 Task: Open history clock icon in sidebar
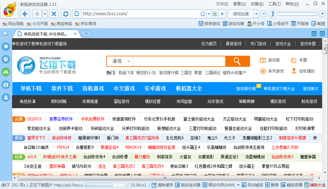click(x=6, y=59)
